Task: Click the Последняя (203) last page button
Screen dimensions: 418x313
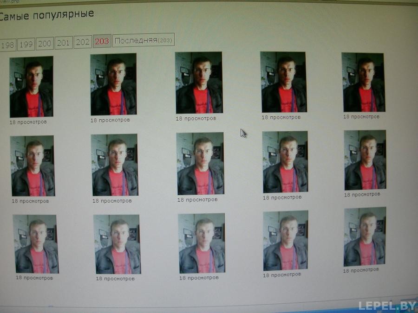Action: (144, 40)
